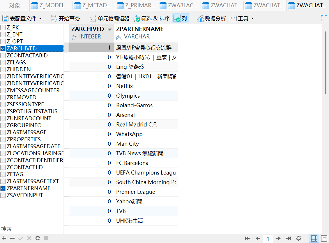The height and width of the screenshot is (243, 329).
Task: Expand the 工具 tools dropdown
Action: (x=242, y=18)
